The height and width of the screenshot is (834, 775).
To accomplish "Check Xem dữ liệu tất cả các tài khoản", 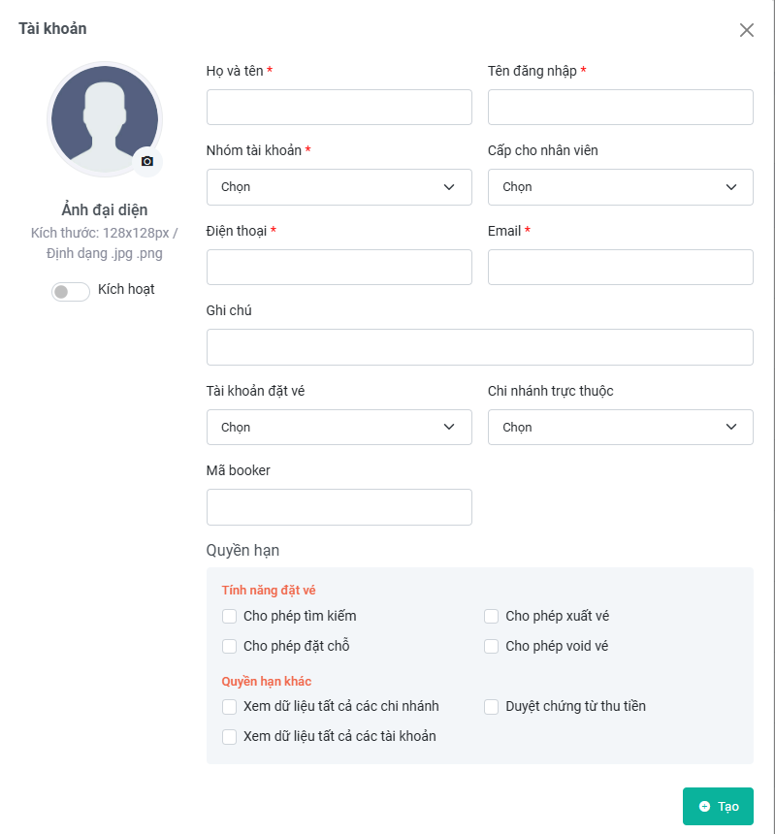I will [229, 737].
